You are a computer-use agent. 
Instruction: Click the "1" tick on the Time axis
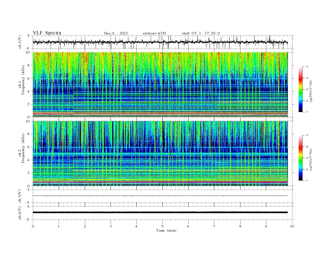coord(59,226)
